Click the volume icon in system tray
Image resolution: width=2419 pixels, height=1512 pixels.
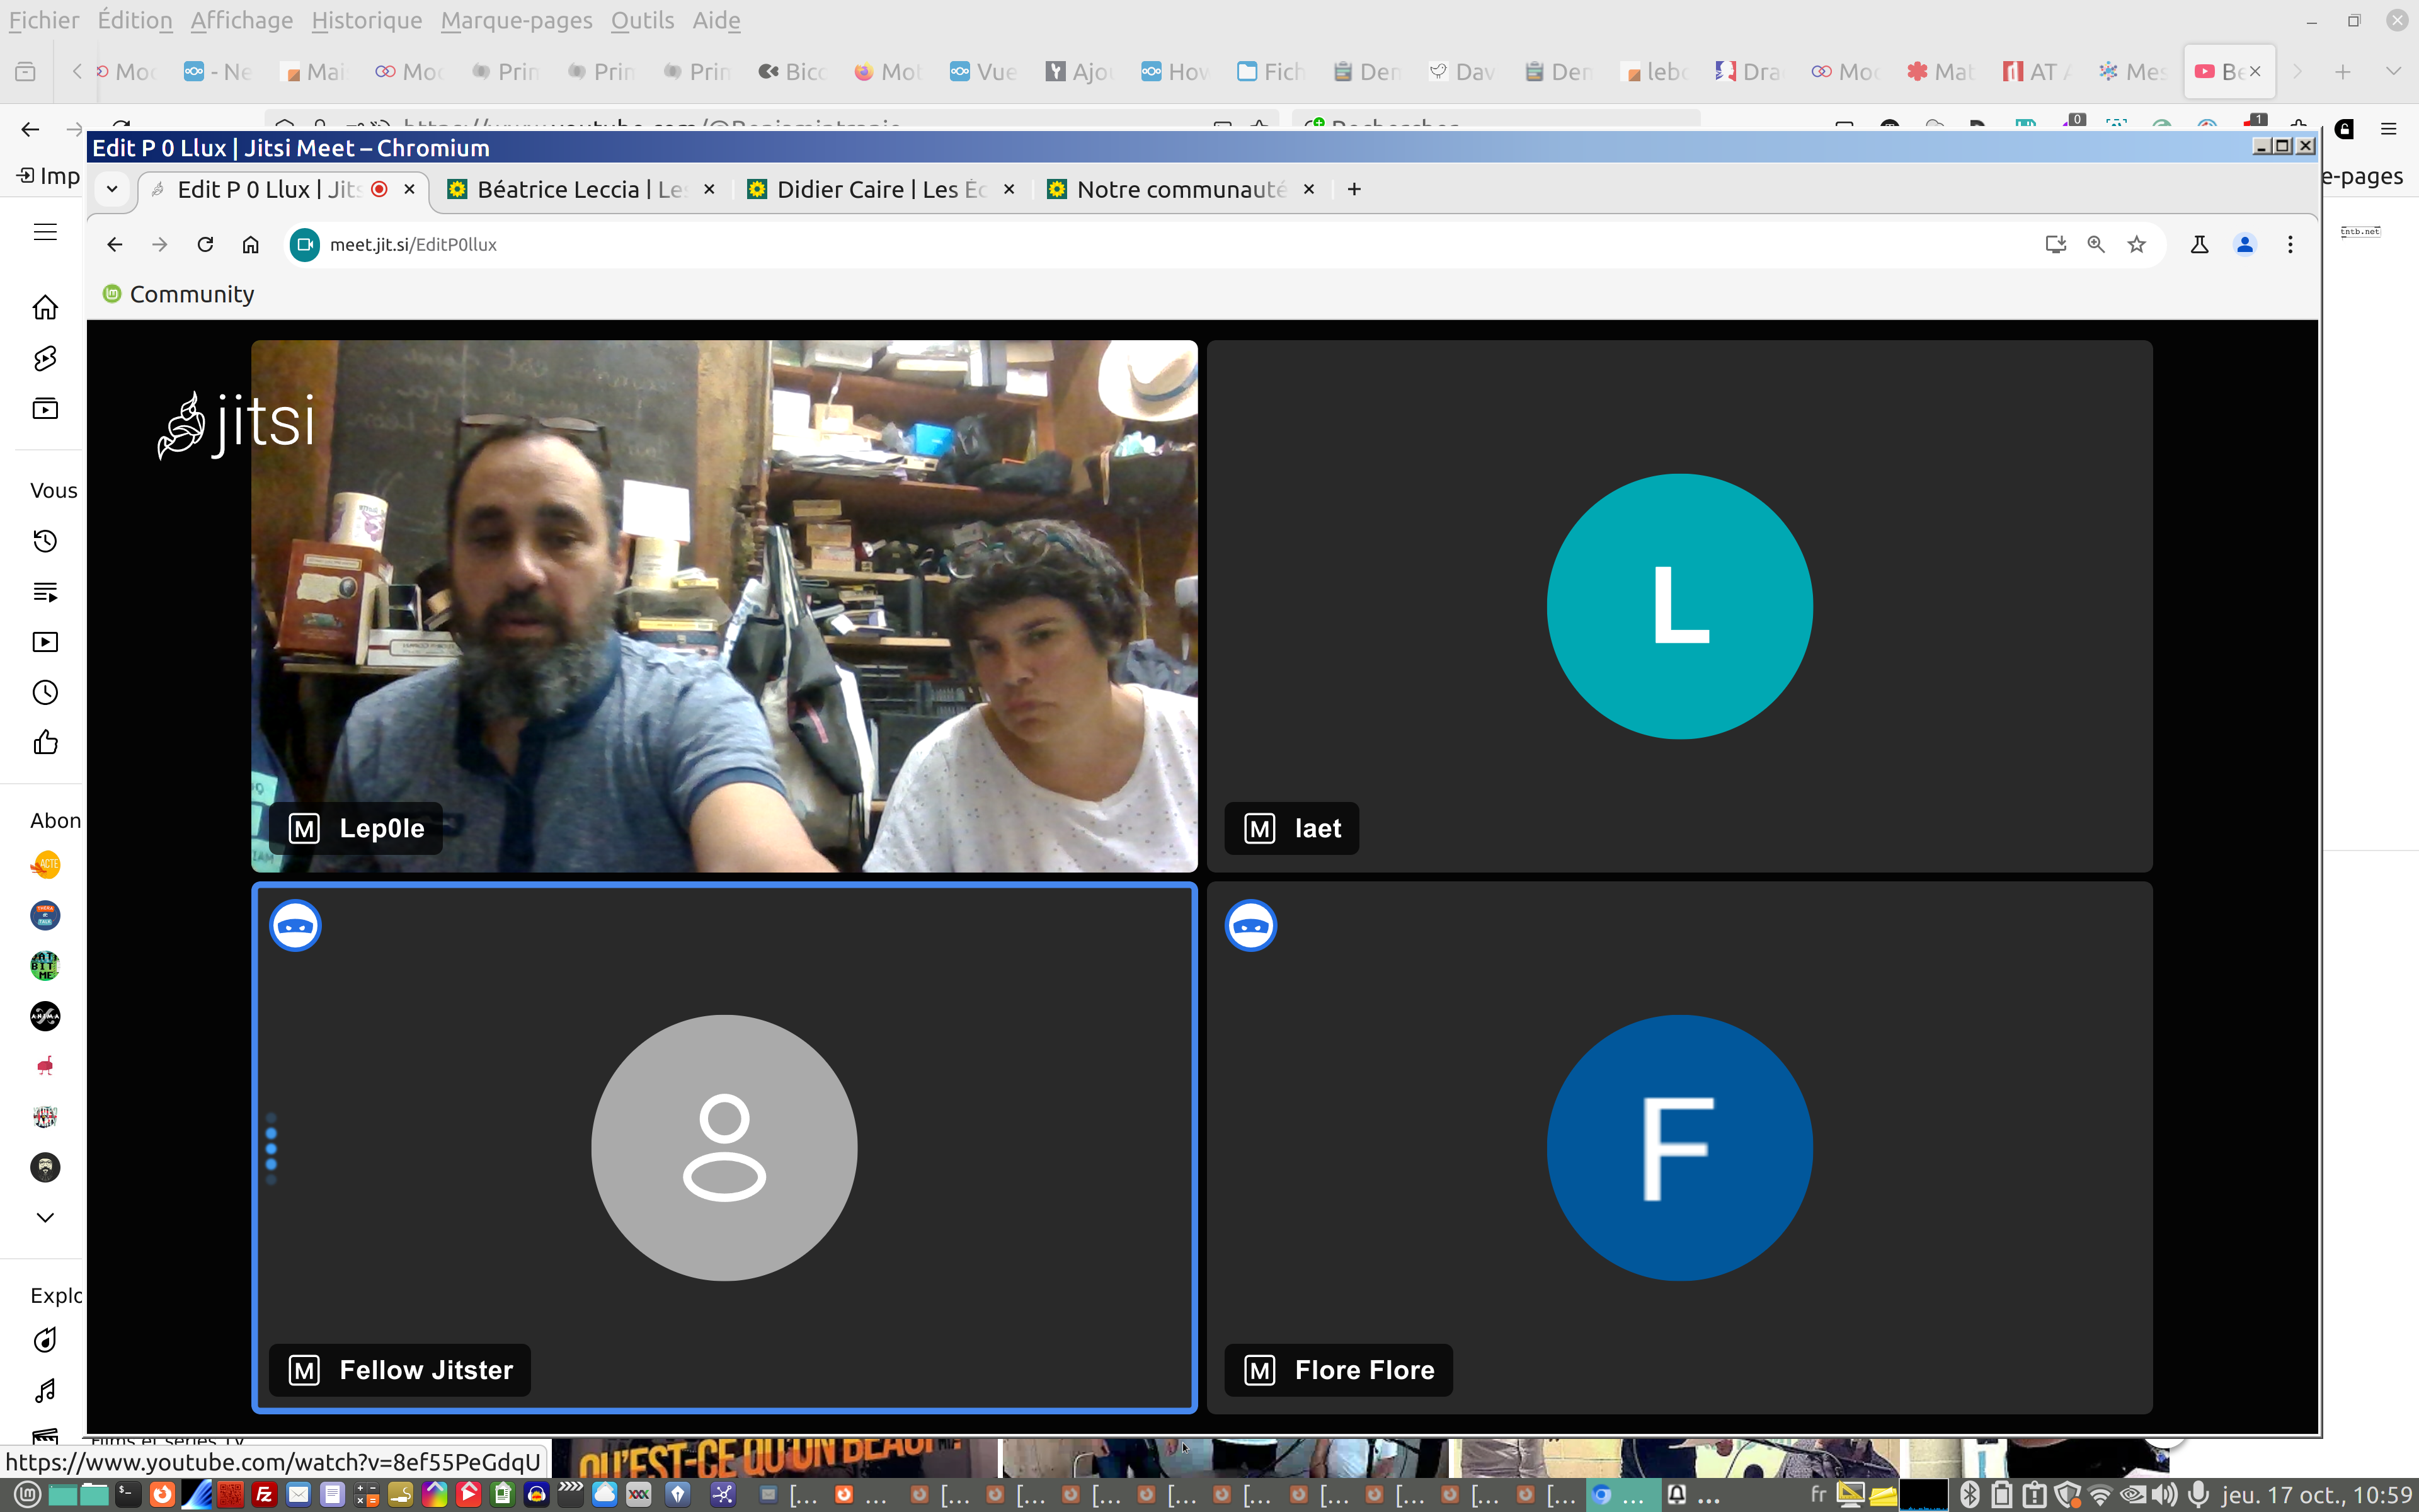tap(2165, 1495)
